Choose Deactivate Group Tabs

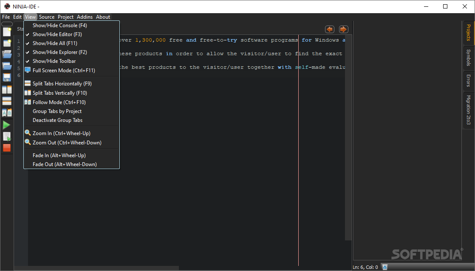point(71,120)
